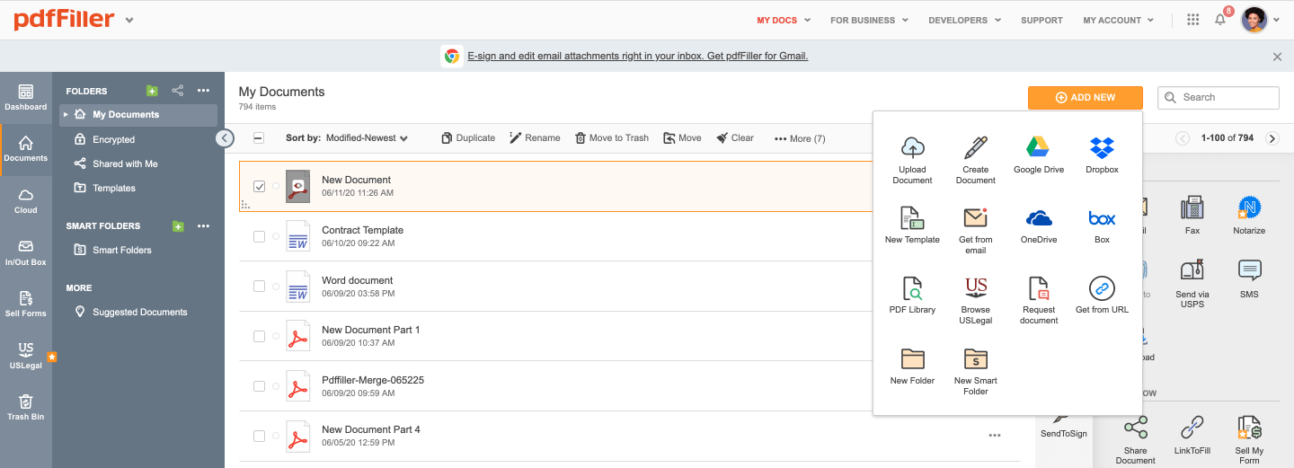Go to next page of documents
1294x468 pixels.
1272,138
